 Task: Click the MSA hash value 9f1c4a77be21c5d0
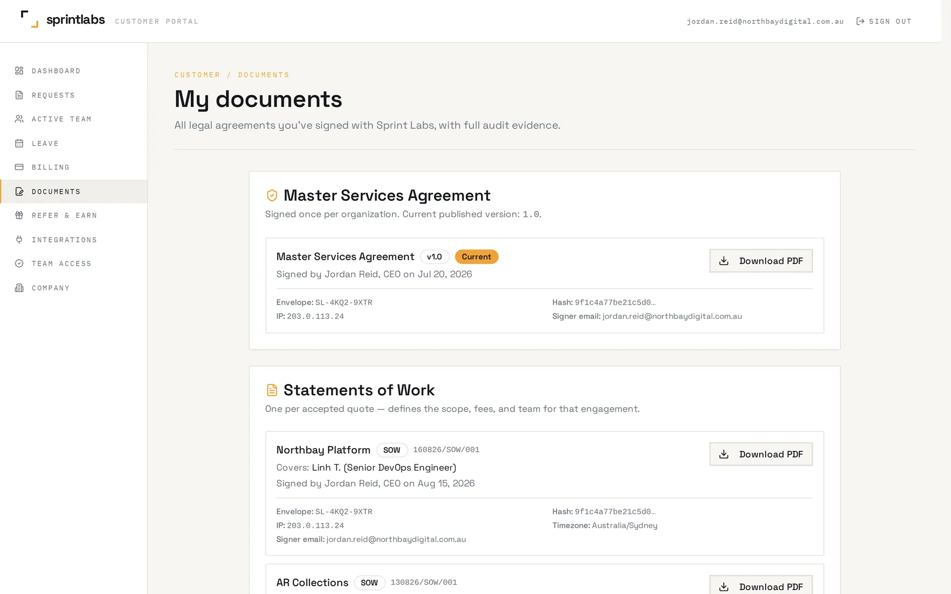[615, 302]
